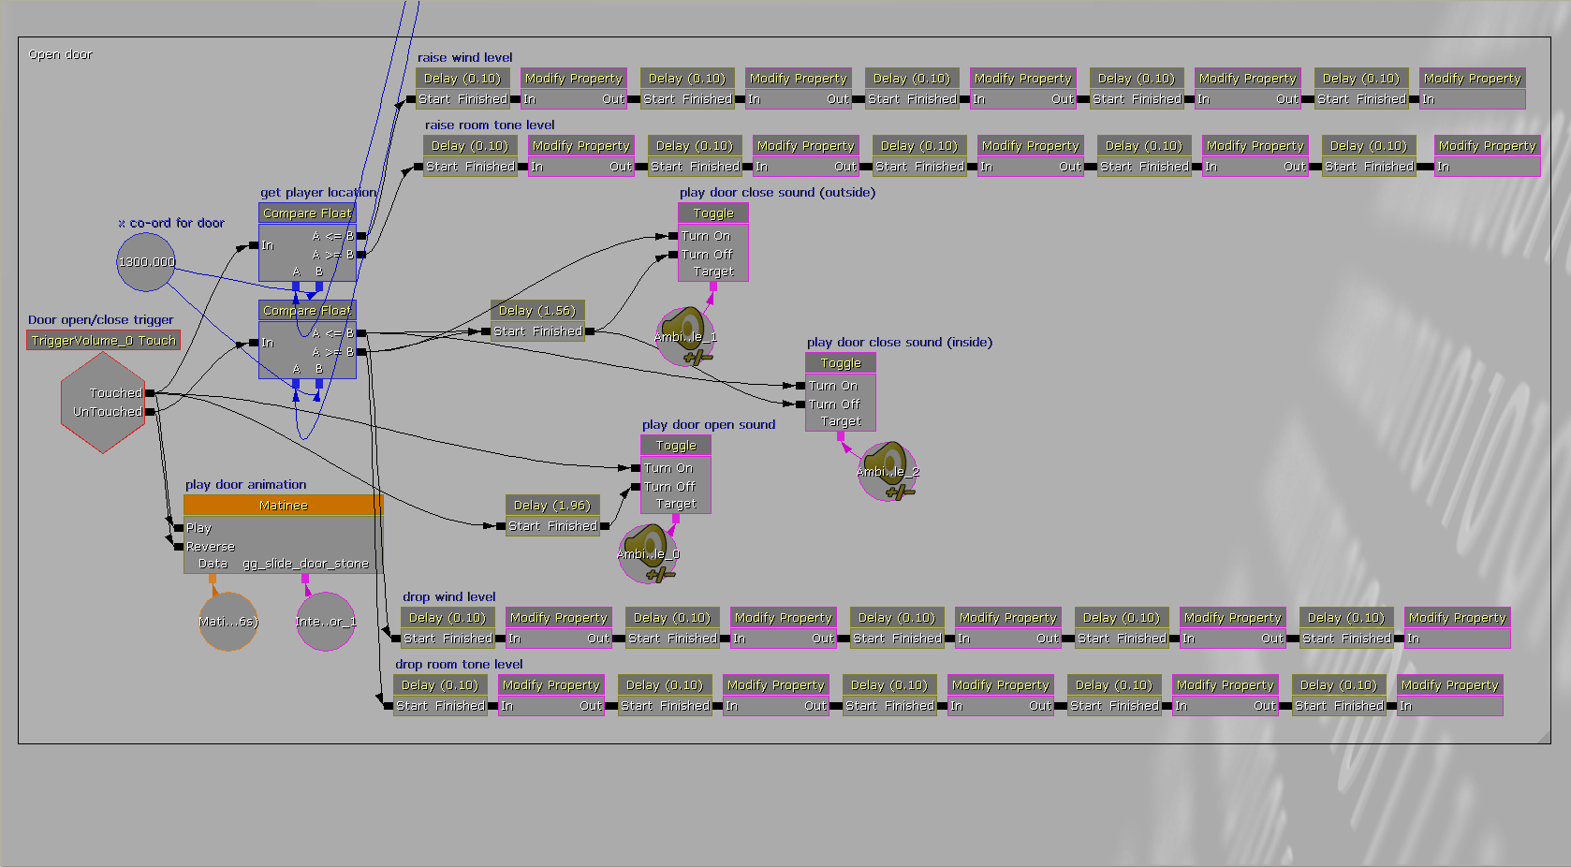Viewport: 1571px width, 867px height.
Task: Select the Inte..or_1 variable circle
Action: tap(326, 622)
